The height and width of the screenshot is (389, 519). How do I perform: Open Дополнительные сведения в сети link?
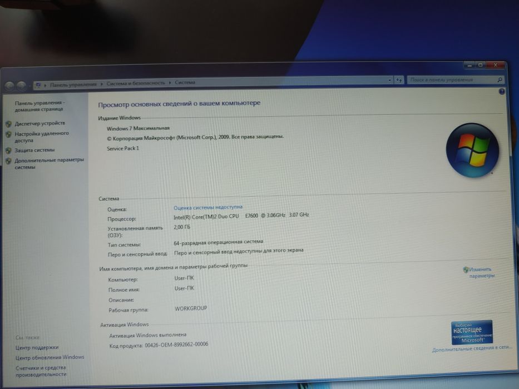click(472, 348)
